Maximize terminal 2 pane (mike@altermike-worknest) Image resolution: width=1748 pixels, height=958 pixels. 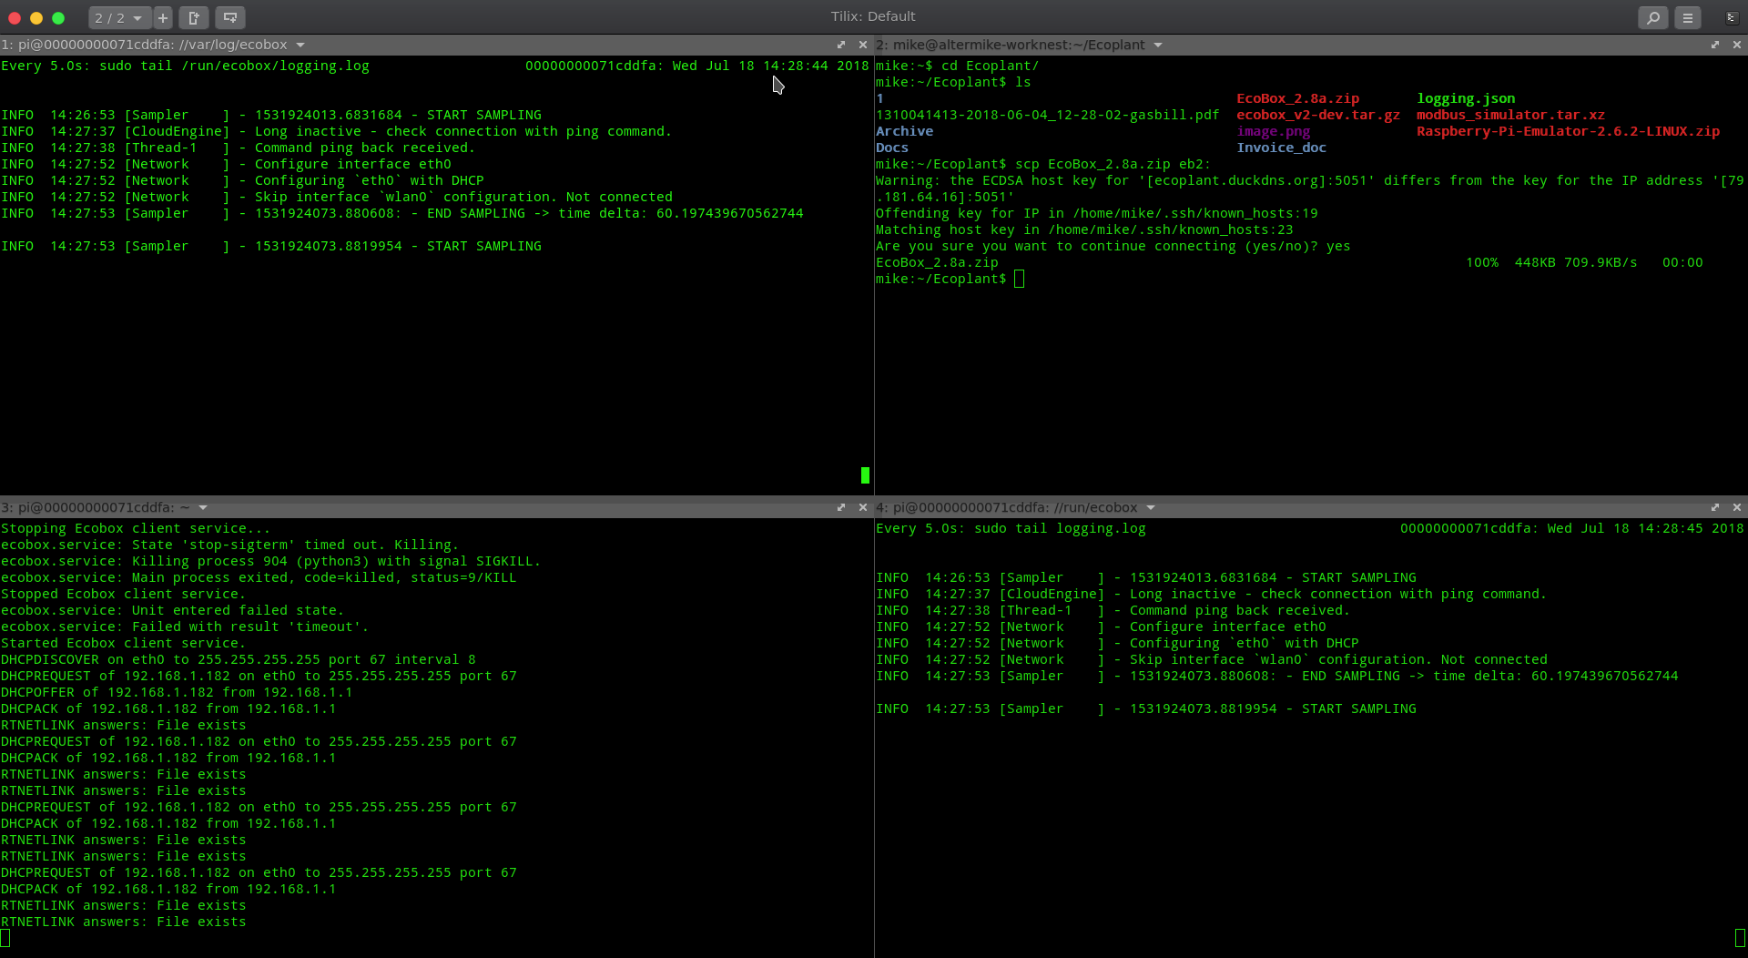coord(1715,45)
